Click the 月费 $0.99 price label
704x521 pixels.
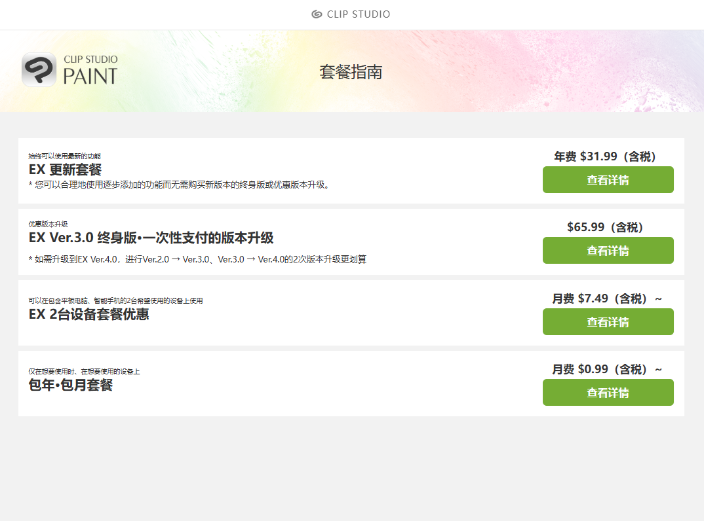(606, 369)
